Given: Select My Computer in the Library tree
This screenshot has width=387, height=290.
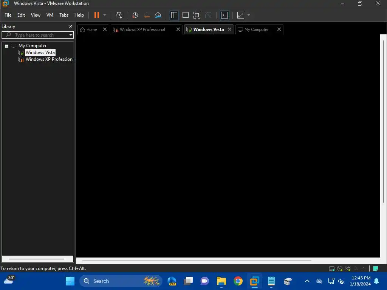Looking at the screenshot, I should tap(32, 46).
